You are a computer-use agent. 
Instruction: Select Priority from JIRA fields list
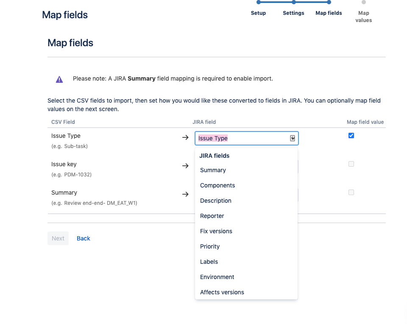246,247
